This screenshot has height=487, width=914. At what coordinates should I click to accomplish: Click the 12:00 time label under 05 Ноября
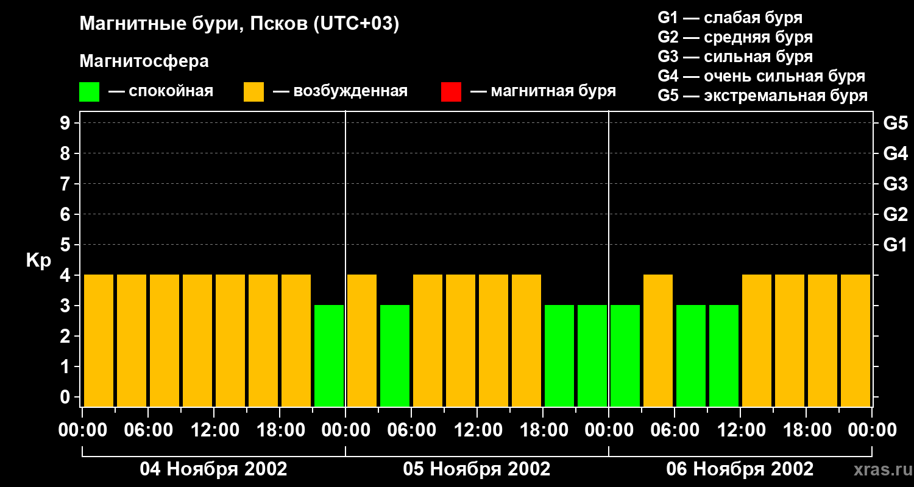coord(476,430)
